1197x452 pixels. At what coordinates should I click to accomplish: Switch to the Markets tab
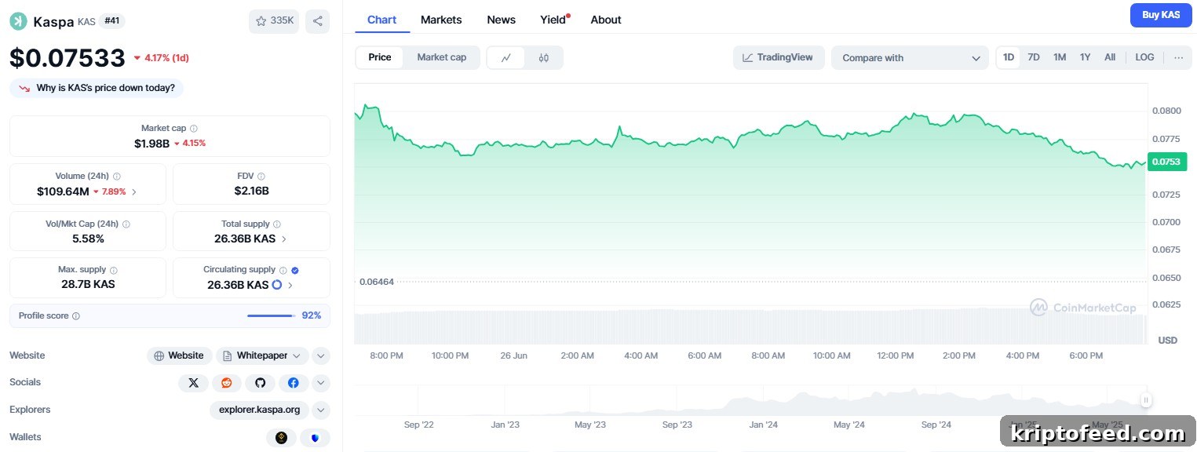(441, 20)
